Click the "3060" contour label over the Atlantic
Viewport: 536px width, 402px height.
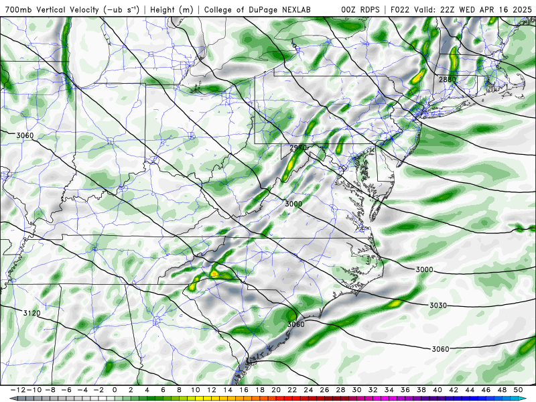(440, 348)
